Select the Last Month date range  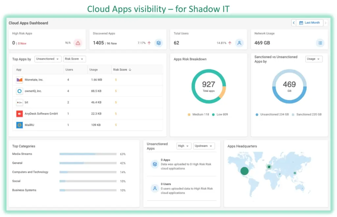tap(310, 22)
